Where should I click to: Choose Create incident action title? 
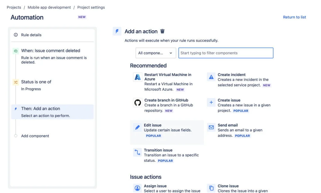tap(232, 74)
